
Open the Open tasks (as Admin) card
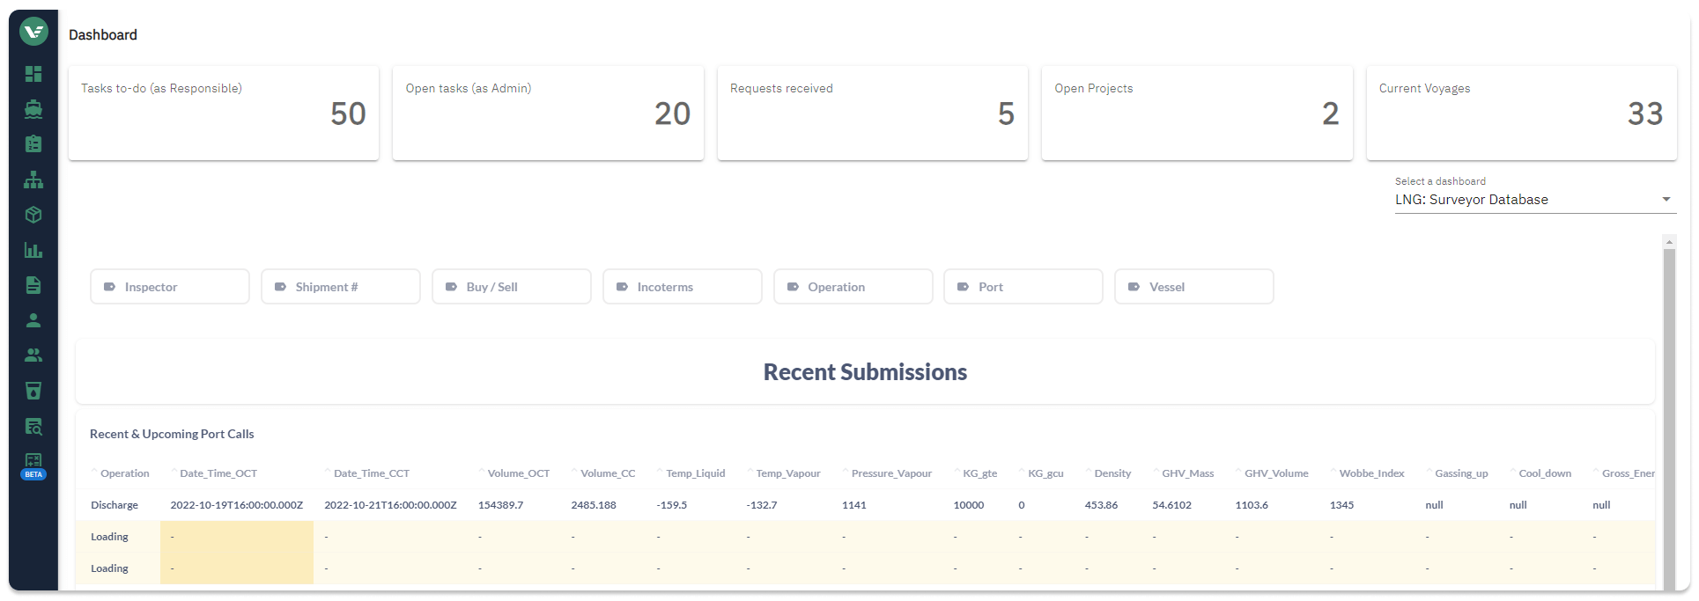pyautogui.click(x=548, y=113)
